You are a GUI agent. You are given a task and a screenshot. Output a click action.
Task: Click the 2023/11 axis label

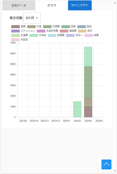click(45, 121)
